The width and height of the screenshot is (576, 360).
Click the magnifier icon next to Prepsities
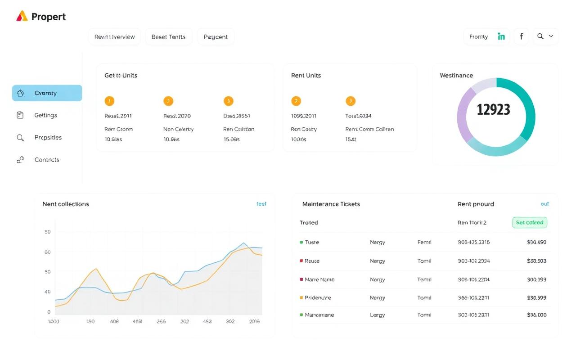click(20, 137)
